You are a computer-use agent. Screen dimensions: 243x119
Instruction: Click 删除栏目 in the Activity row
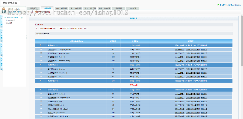[204, 57]
